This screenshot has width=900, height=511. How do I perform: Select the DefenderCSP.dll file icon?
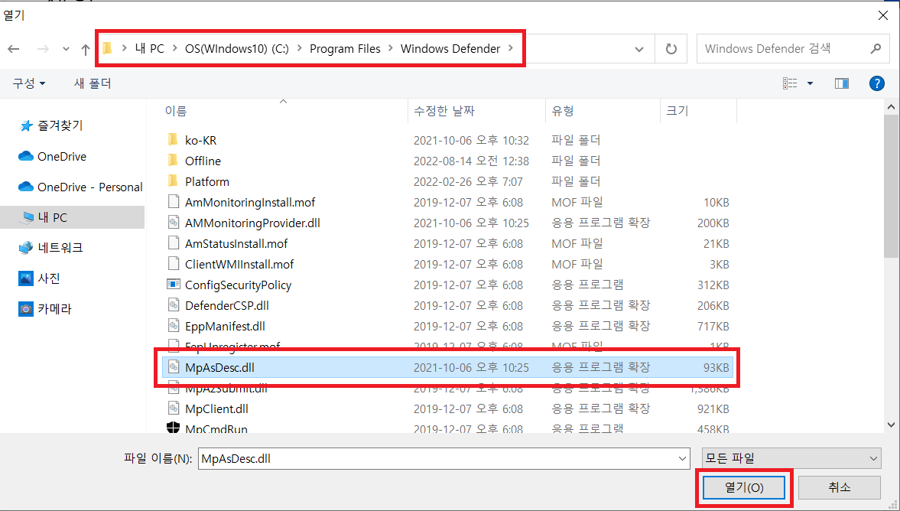(x=173, y=305)
